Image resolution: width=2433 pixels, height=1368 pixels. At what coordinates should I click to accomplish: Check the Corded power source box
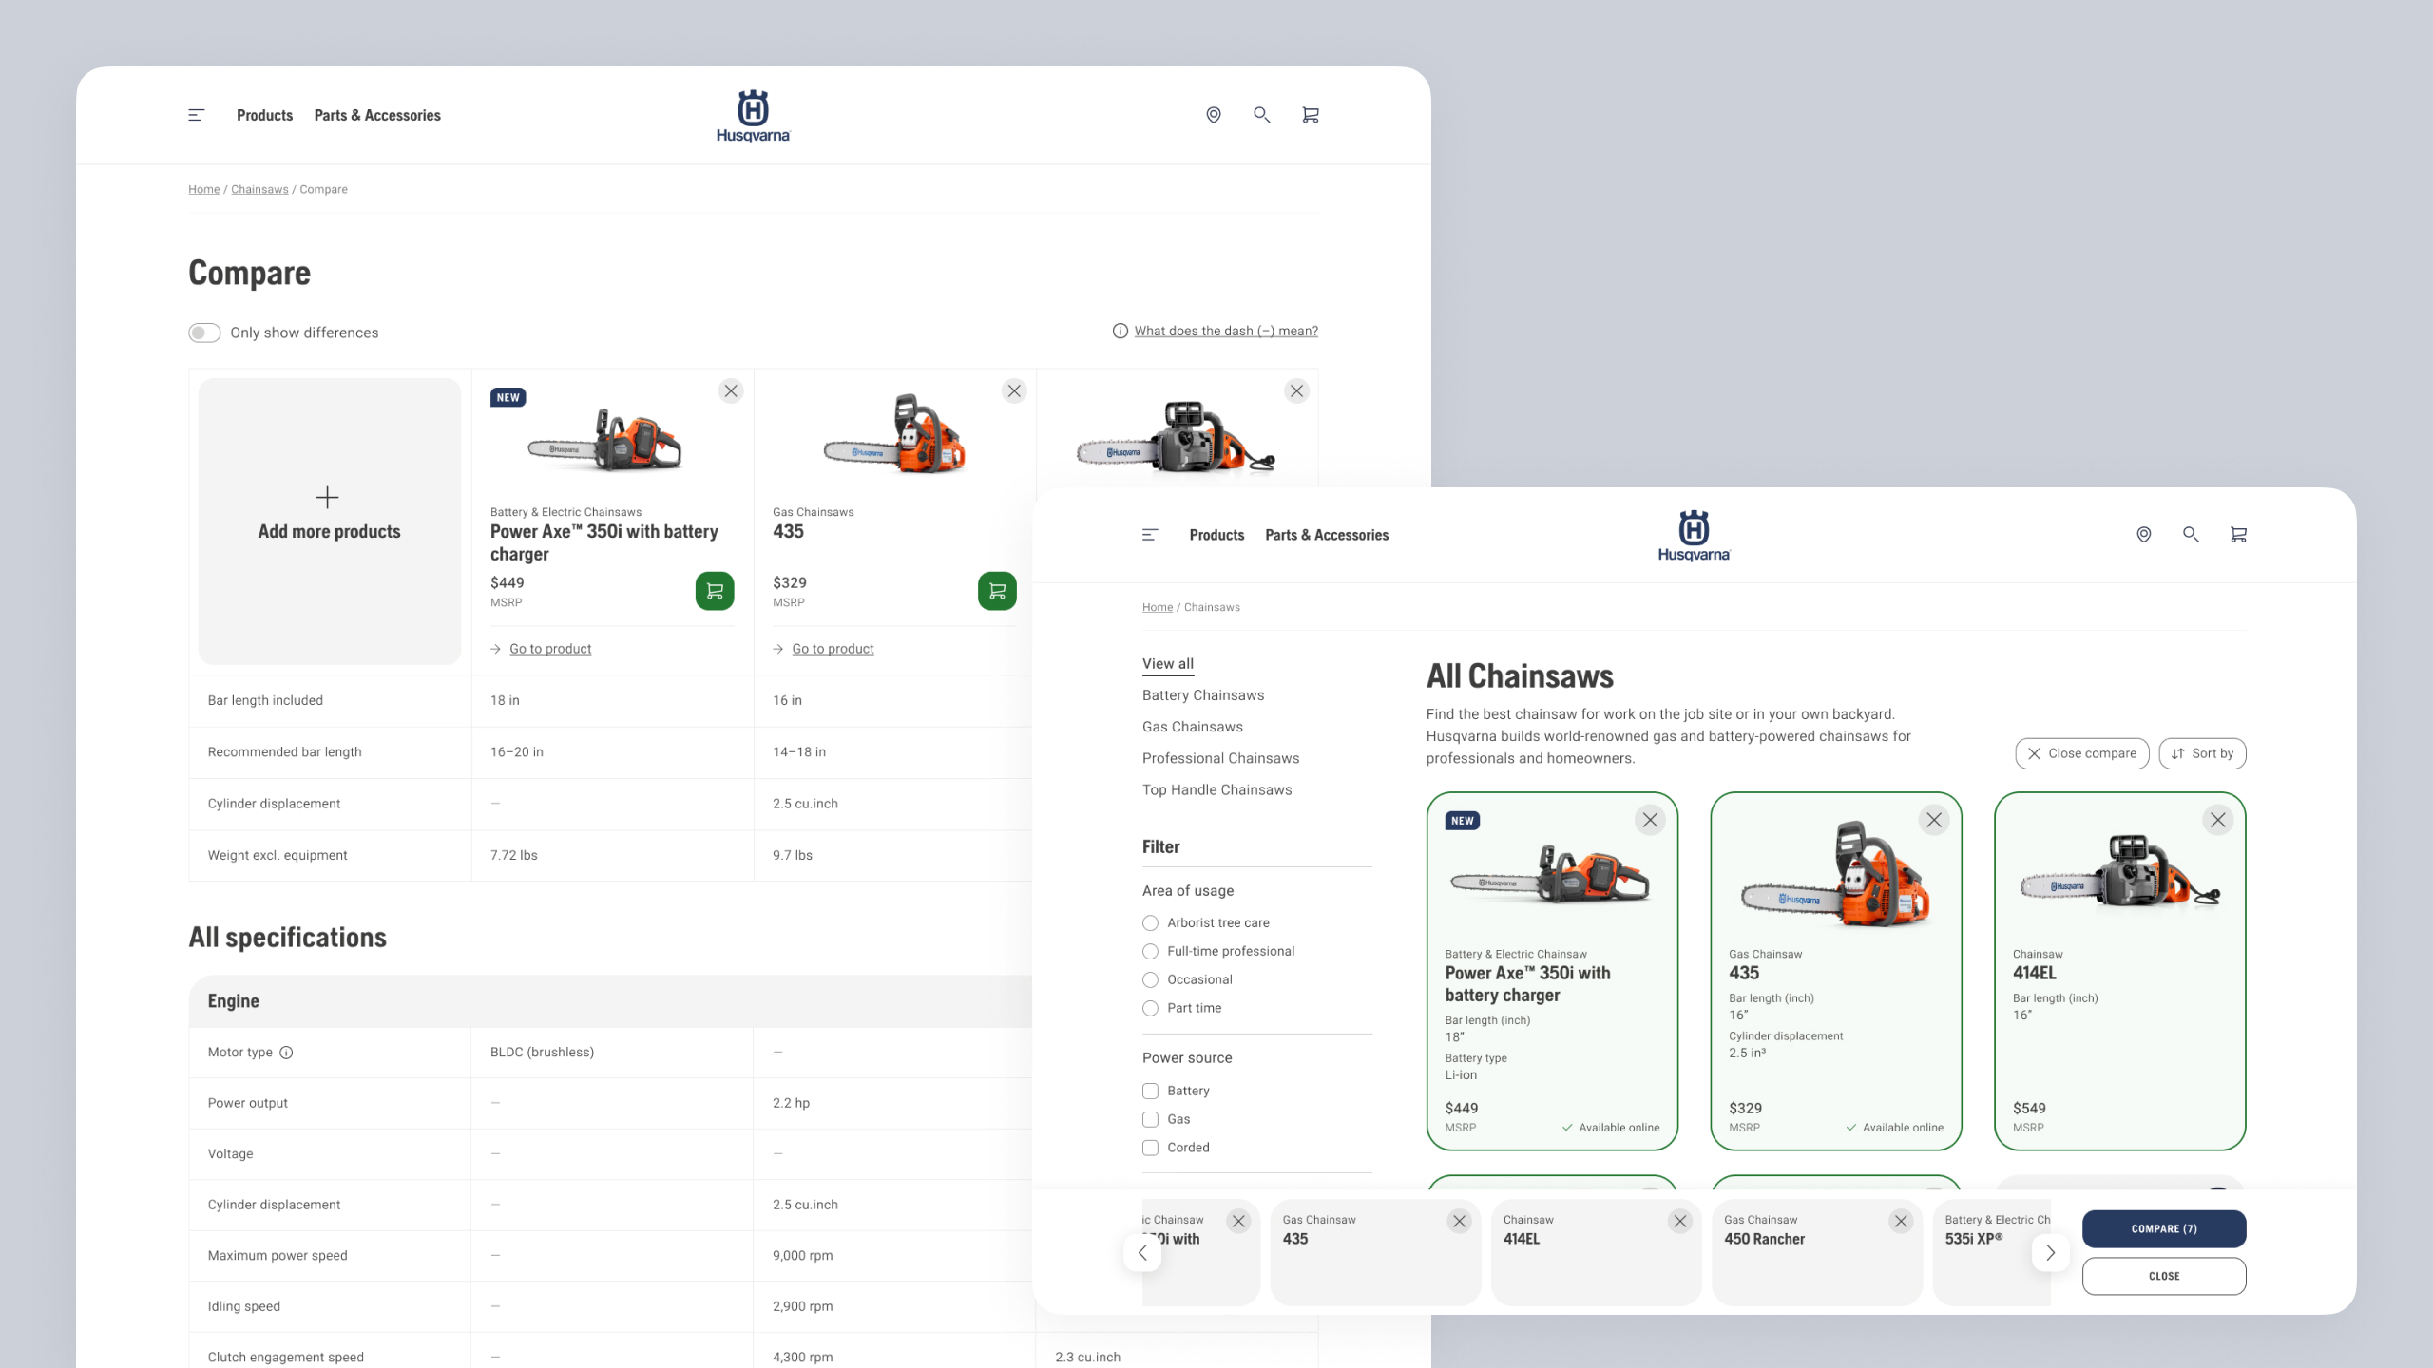tap(1150, 1148)
